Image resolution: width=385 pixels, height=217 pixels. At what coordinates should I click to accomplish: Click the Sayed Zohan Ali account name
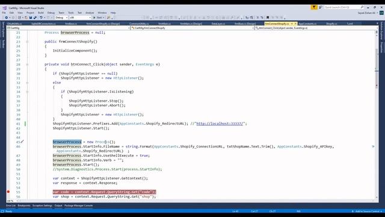tap(366, 13)
